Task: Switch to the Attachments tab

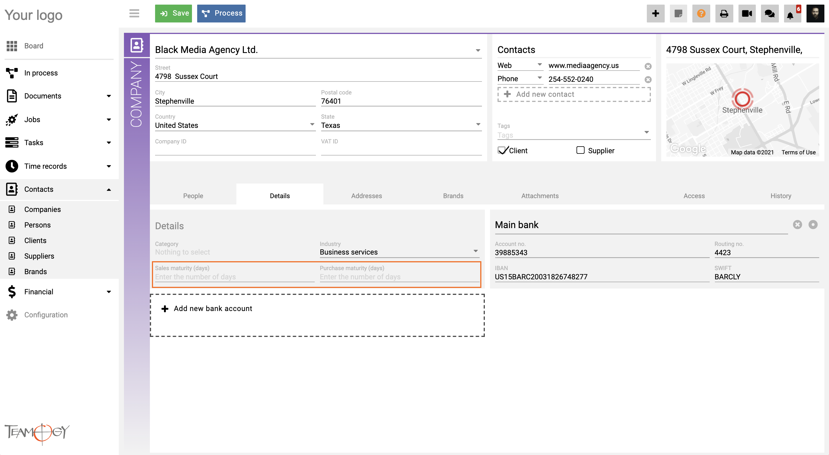Action: (540, 196)
